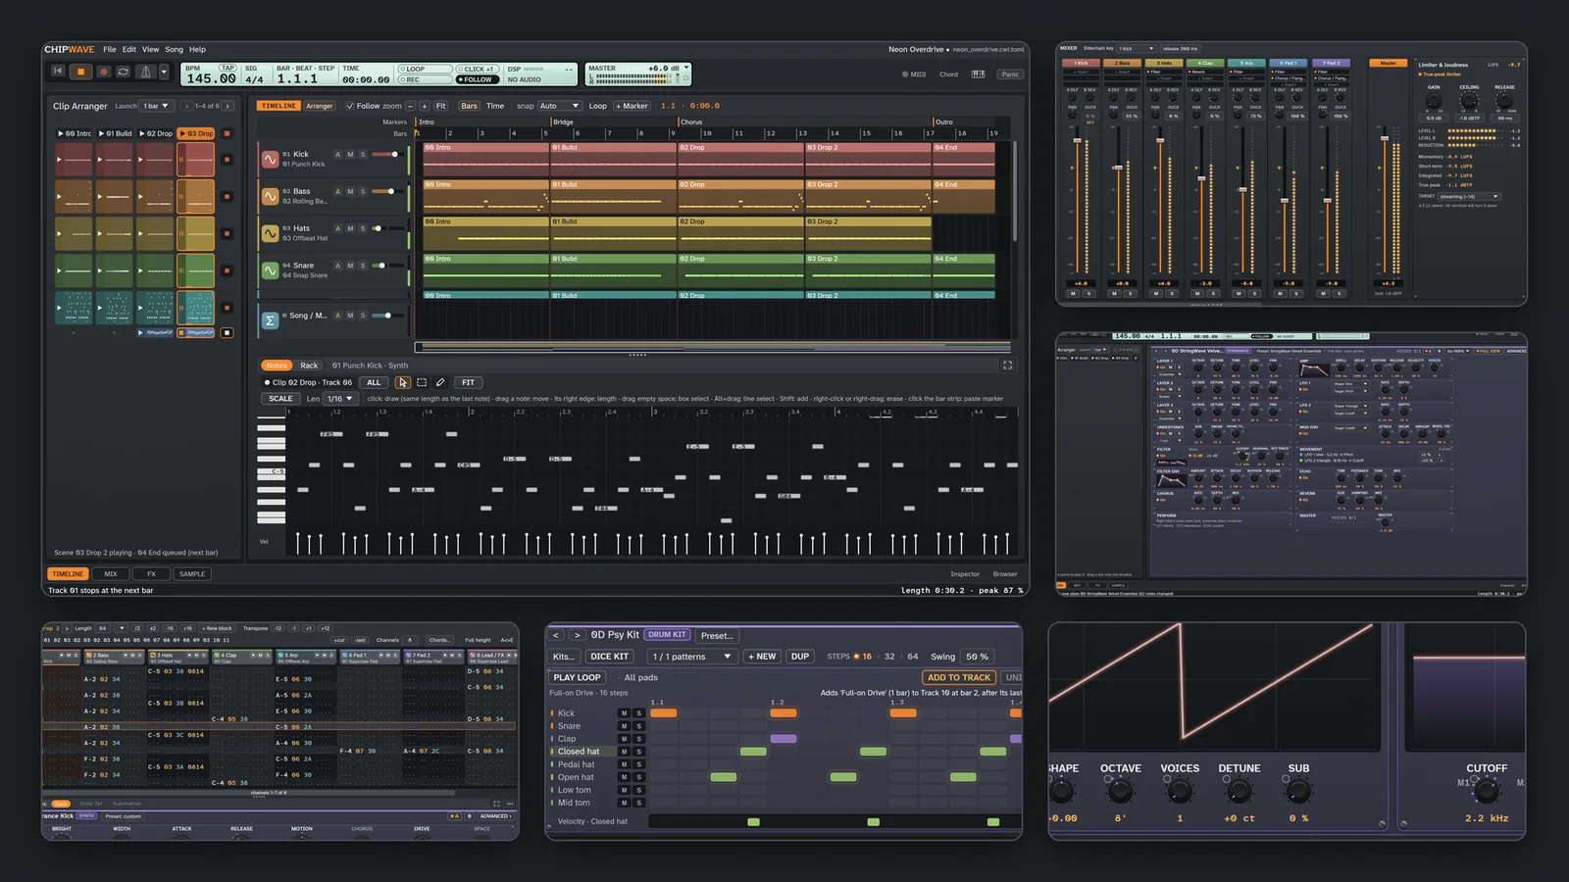Open the Launch quantize '1 bar' dropdown

[157, 106]
